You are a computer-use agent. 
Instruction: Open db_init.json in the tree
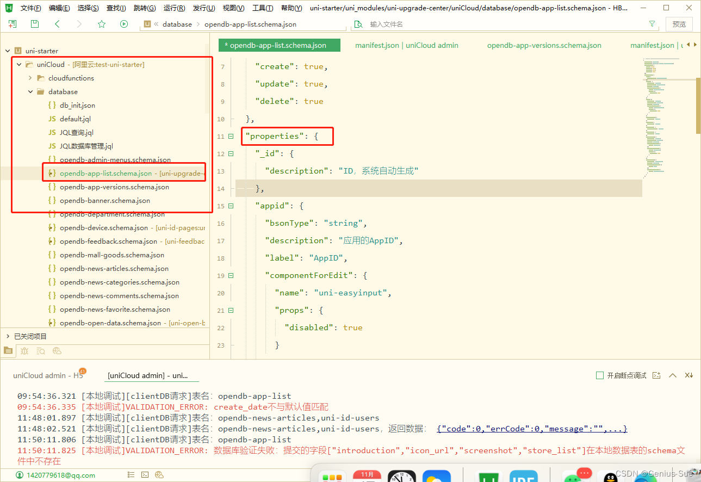(77, 105)
